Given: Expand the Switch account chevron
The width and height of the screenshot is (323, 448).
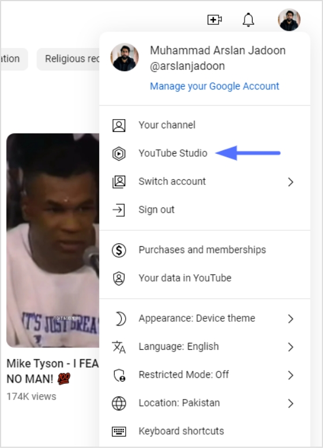Looking at the screenshot, I should point(290,182).
